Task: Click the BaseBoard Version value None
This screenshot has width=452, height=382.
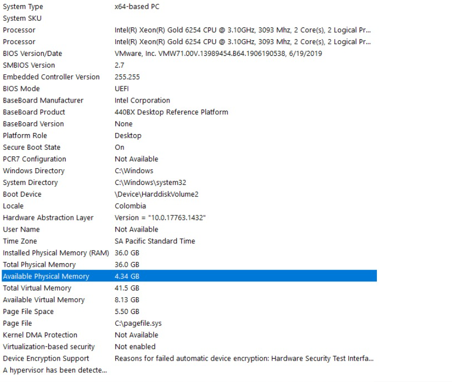Action: click(124, 124)
